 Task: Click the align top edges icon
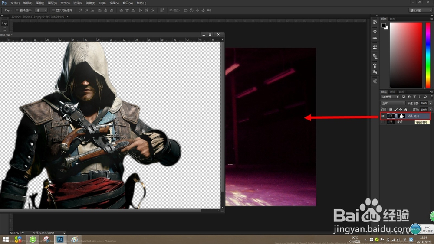pyautogui.click(x=80, y=10)
